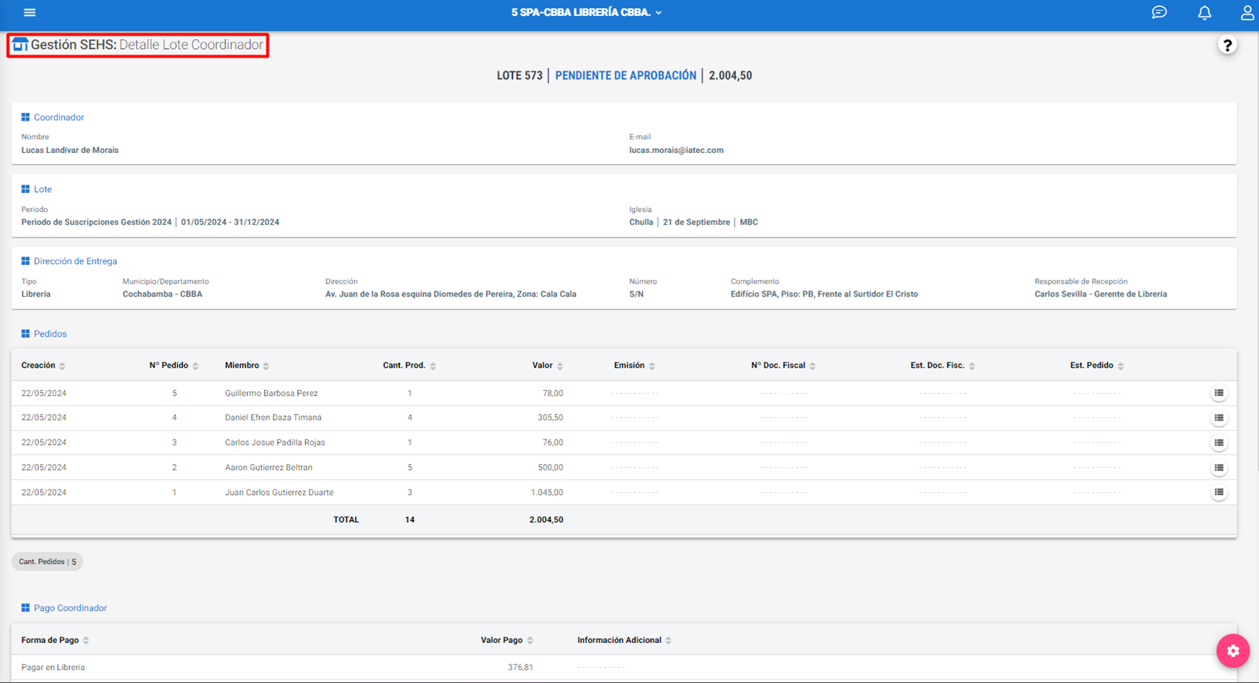Click the PENDIENTE DE APROBACIÓN status

click(x=626, y=75)
